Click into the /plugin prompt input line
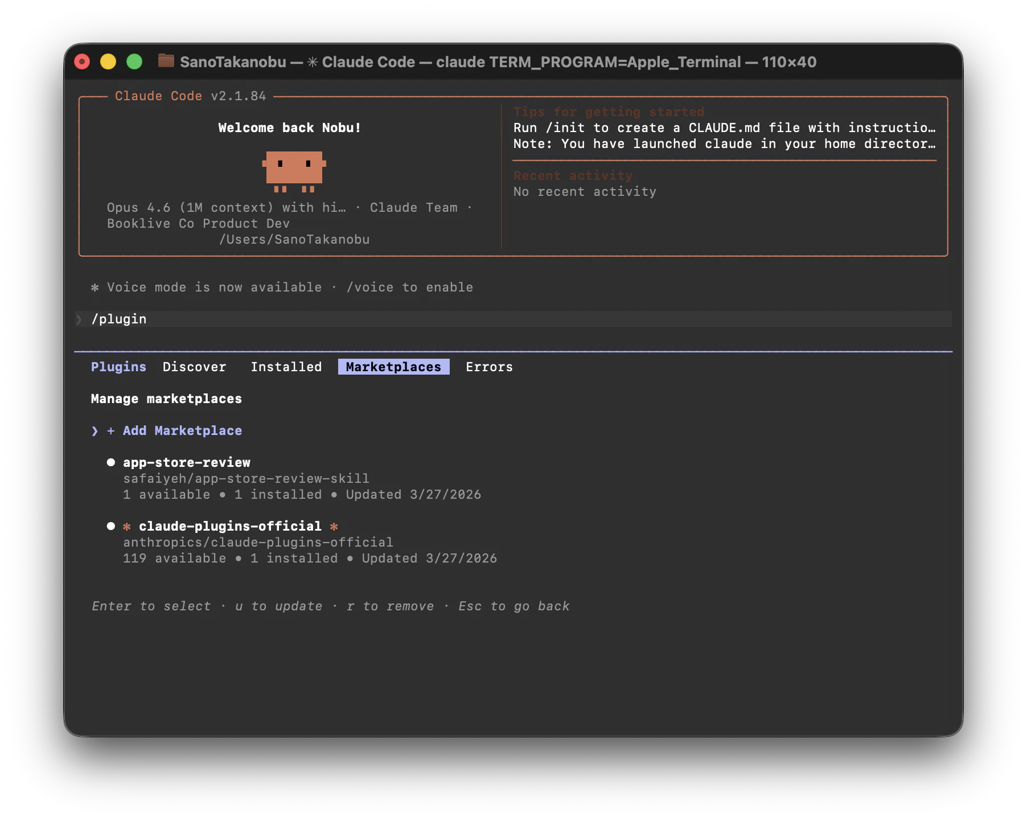 click(x=513, y=319)
